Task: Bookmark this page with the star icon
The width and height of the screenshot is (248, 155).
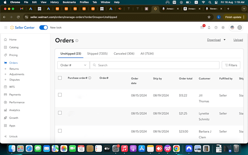Action: click(209, 17)
